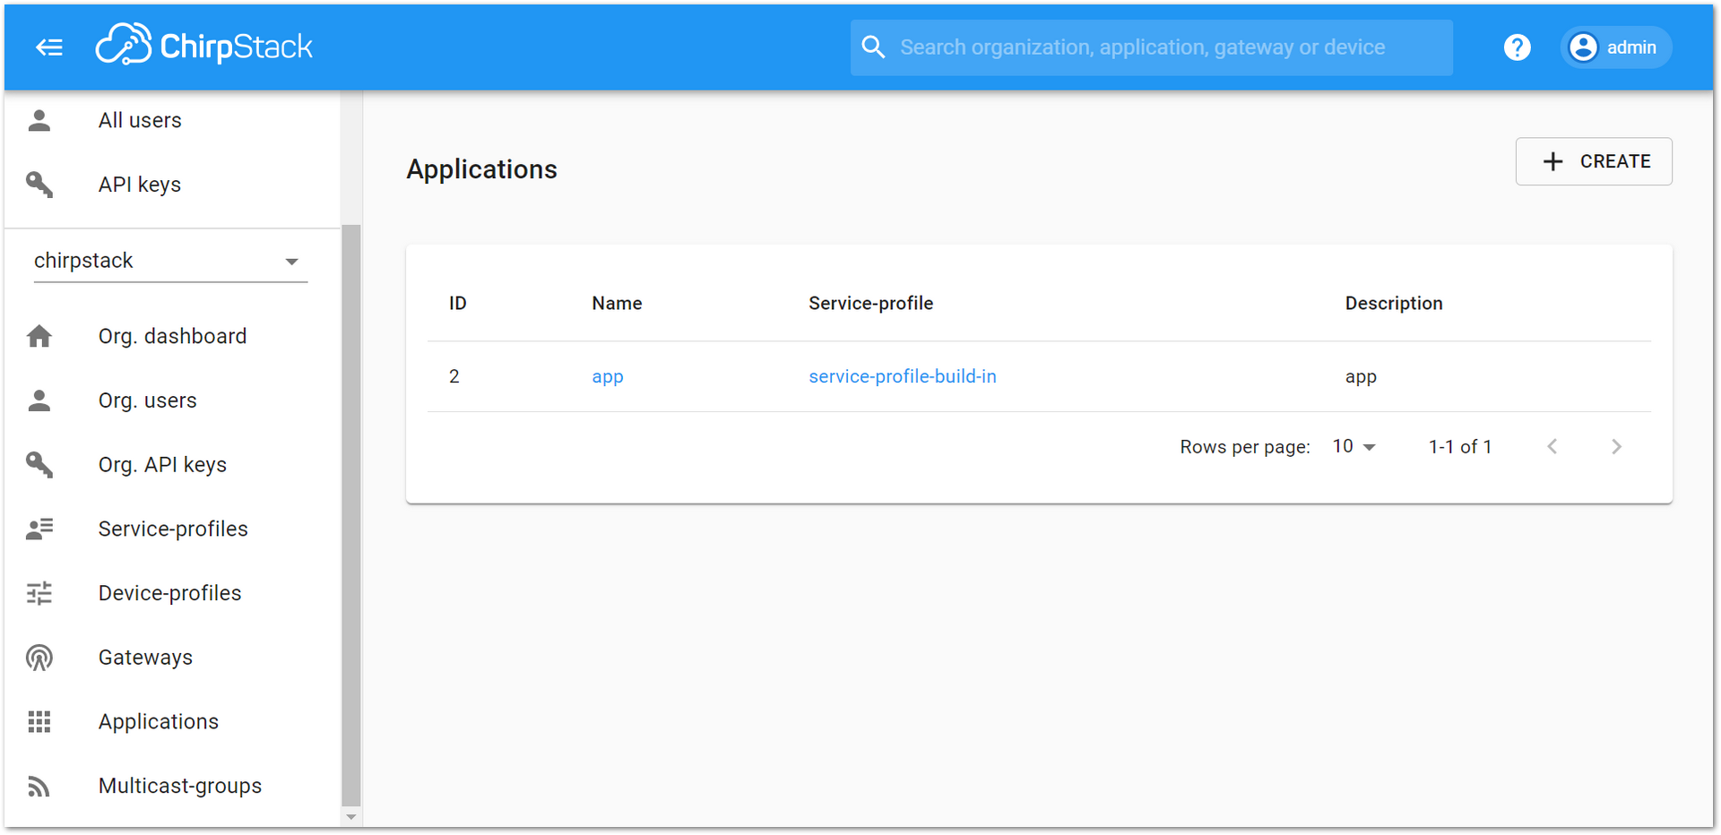Click the Org. dashboard home icon

tap(39, 336)
